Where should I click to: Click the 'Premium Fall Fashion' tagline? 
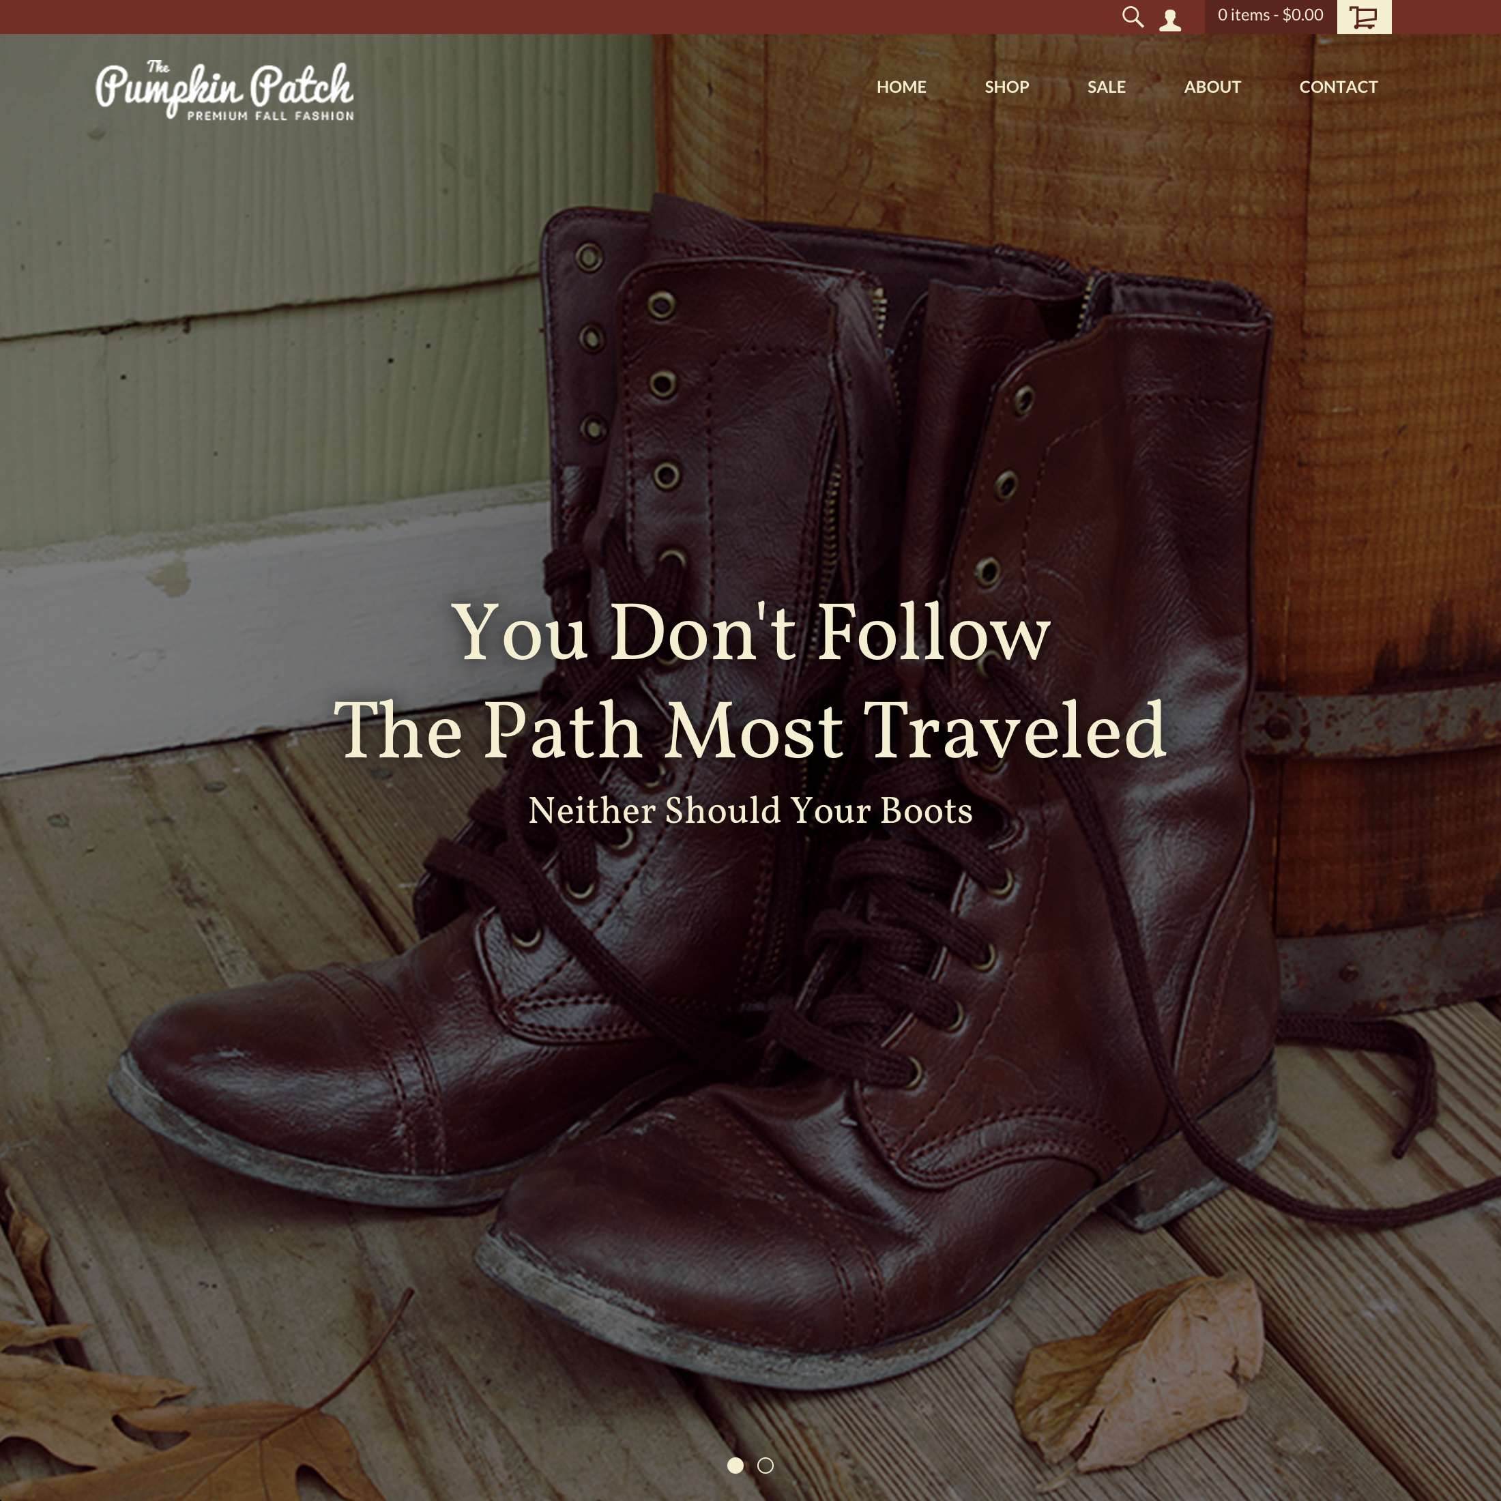(270, 116)
